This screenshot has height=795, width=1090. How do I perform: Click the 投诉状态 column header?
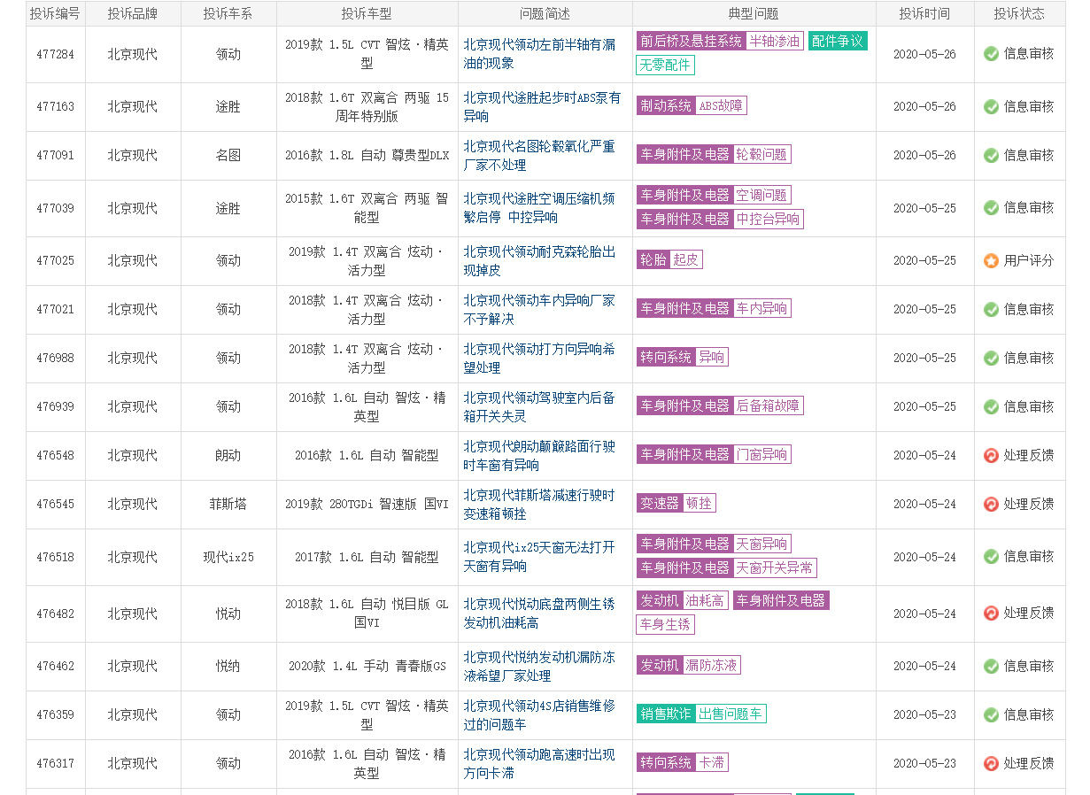click(x=1019, y=13)
